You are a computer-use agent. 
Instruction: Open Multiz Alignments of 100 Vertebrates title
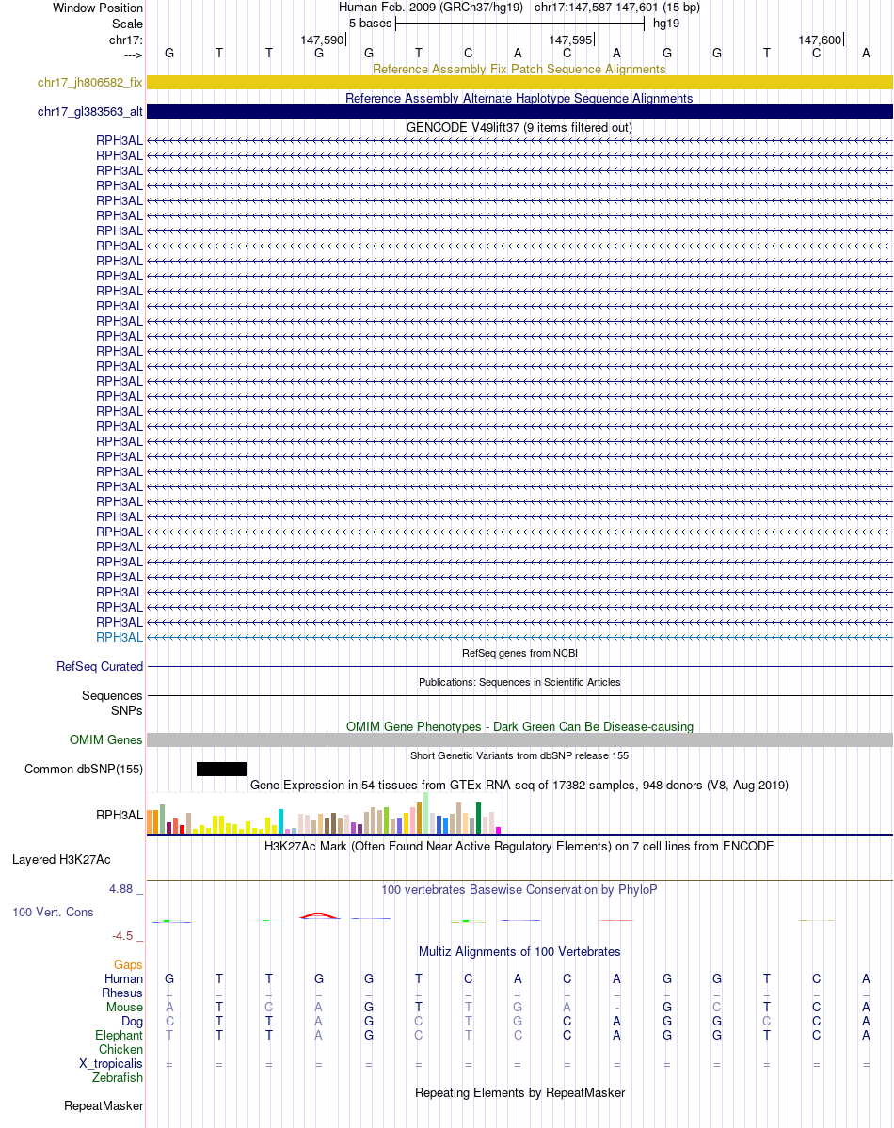519,952
